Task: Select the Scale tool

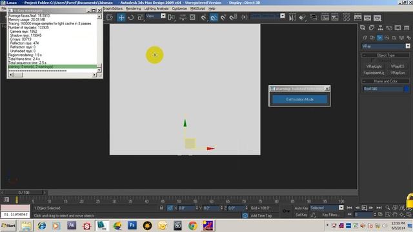Action: coord(141,17)
